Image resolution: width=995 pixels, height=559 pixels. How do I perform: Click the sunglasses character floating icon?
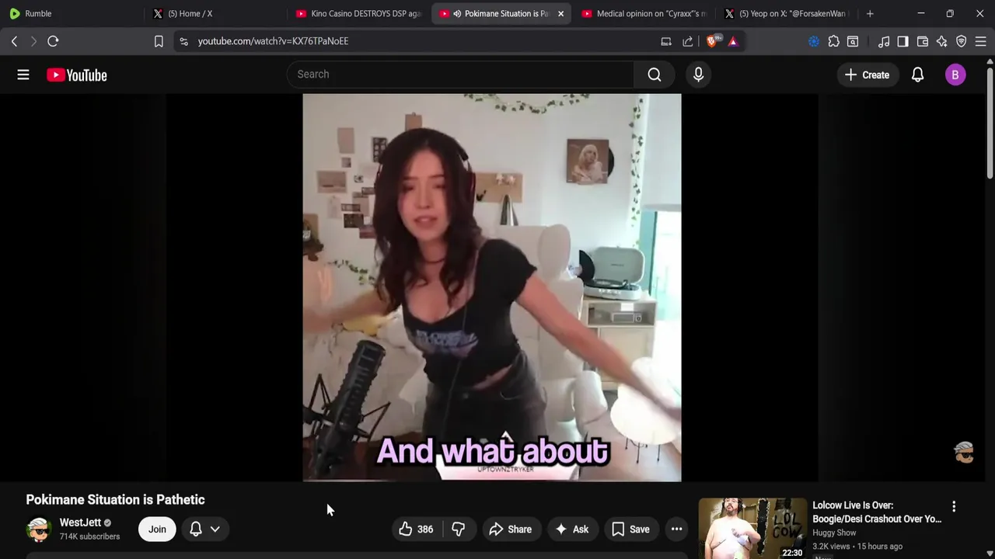coord(964,453)
